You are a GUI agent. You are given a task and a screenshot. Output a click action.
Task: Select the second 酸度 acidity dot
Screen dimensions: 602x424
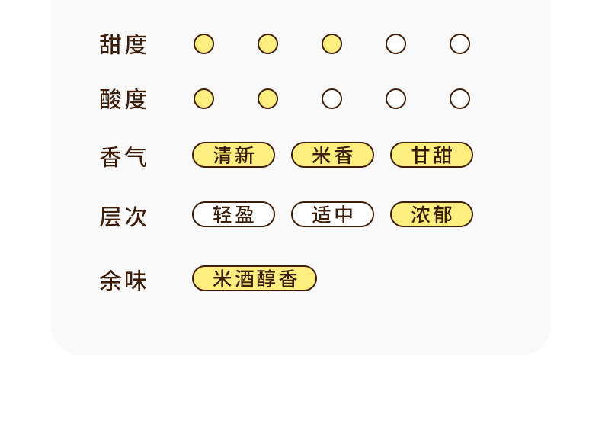click(x=267, y=99)
